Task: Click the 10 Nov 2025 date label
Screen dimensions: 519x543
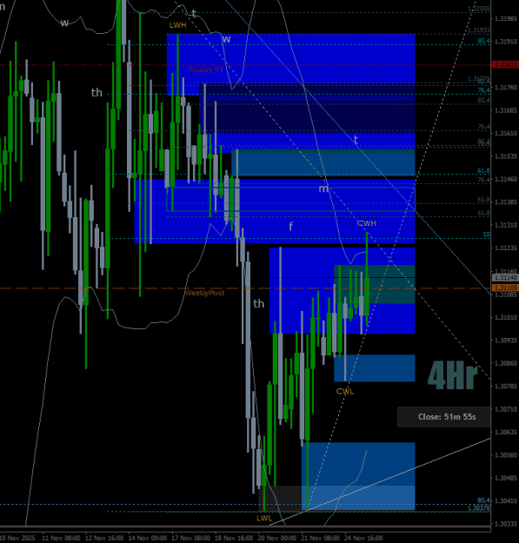Action: [17, 538]
